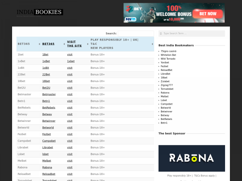
Task: Open Zulabet in sidebar list
Action: (x=165, y=81)
